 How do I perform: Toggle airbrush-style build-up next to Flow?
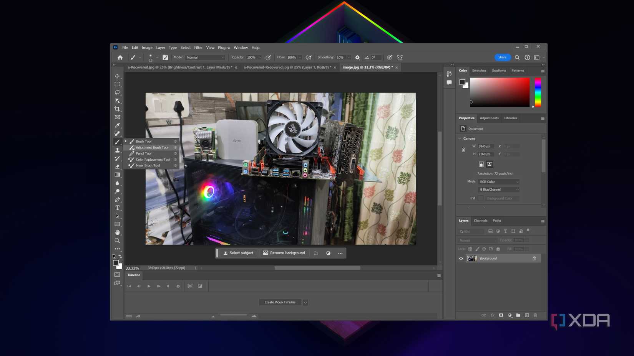309,58
